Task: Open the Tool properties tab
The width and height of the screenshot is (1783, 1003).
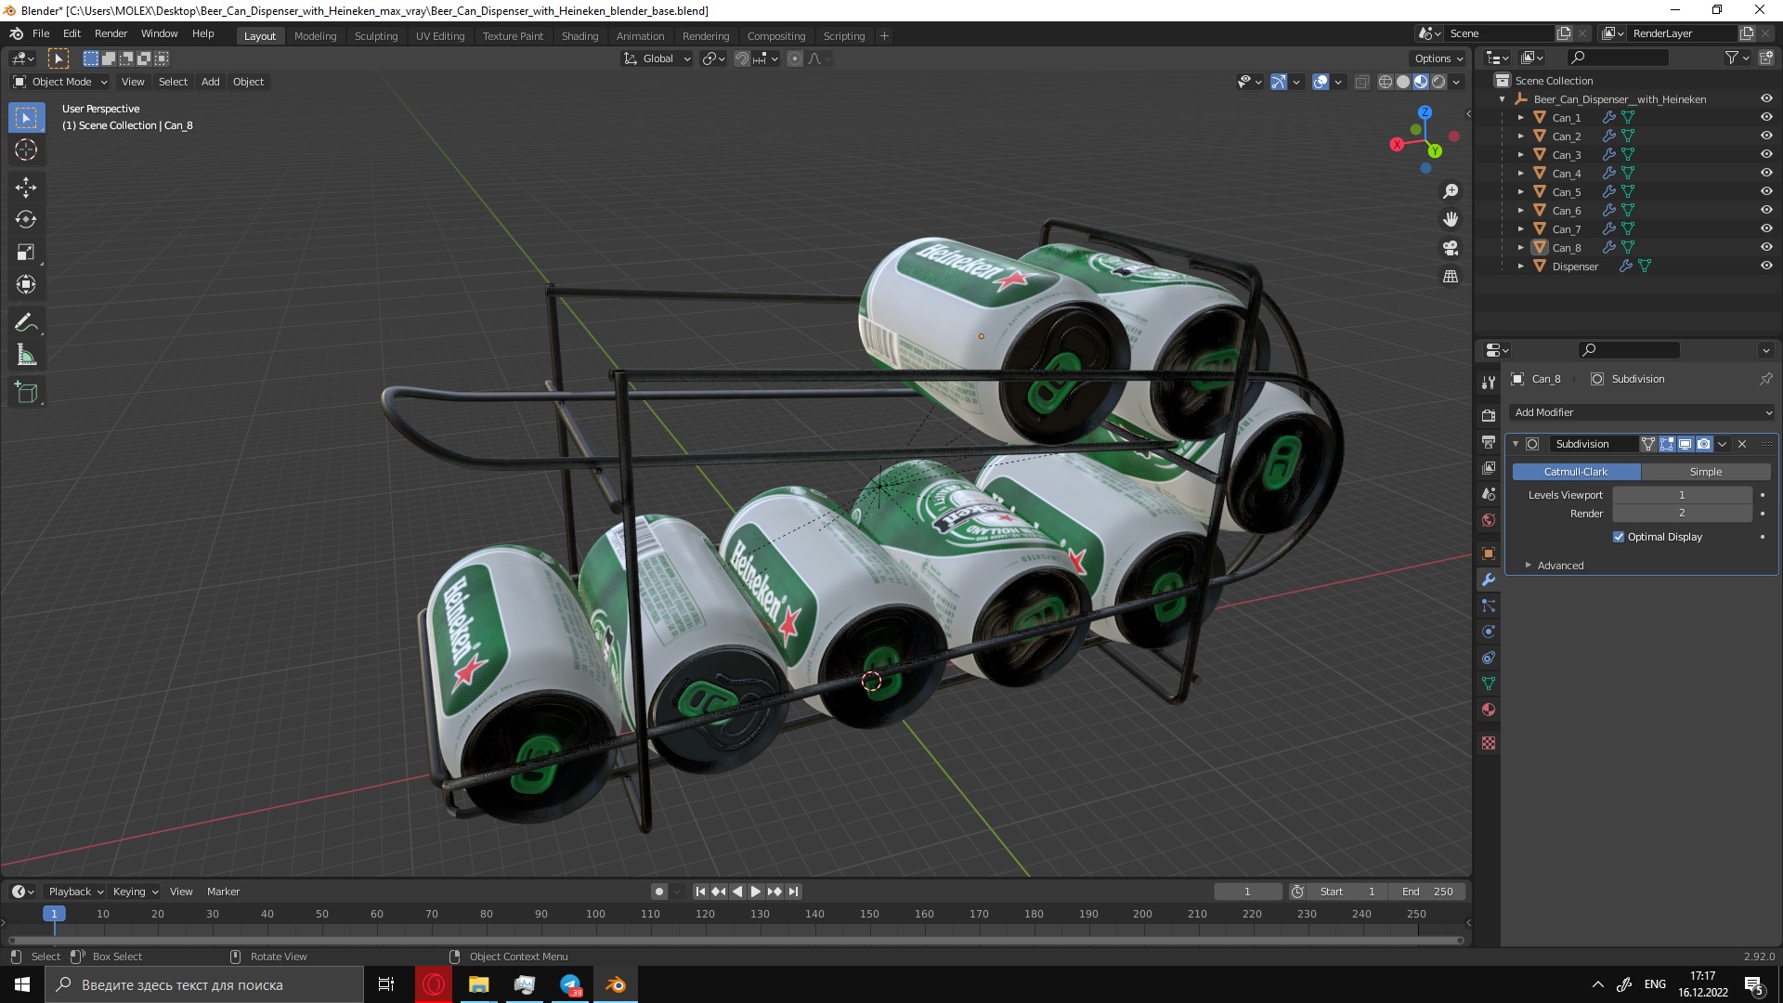Action: (1489, 383)
